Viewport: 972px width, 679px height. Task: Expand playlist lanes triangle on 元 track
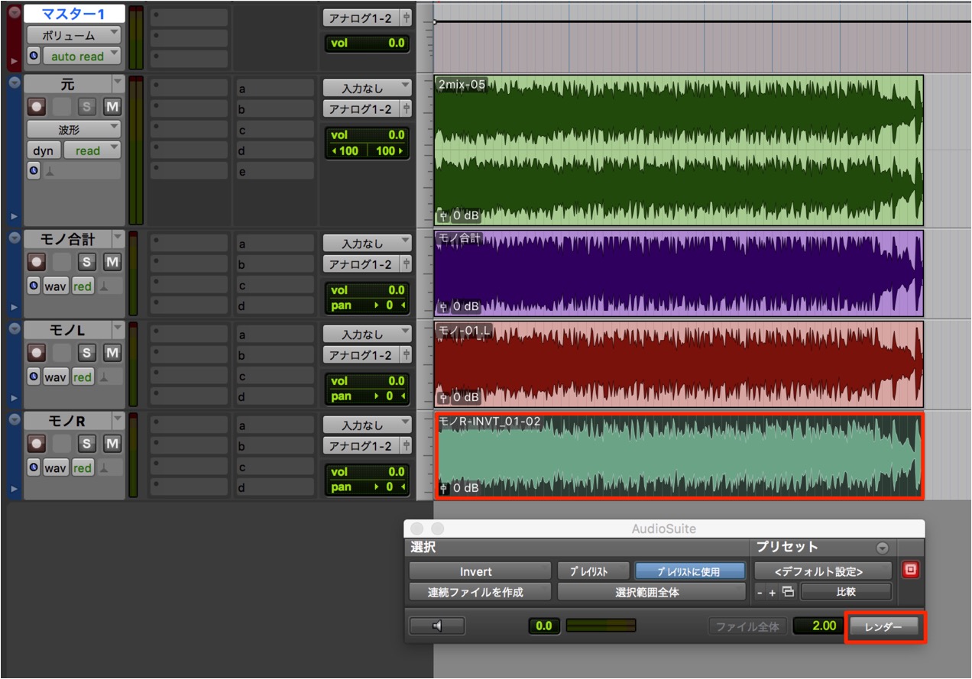click(x=13, y=217)
